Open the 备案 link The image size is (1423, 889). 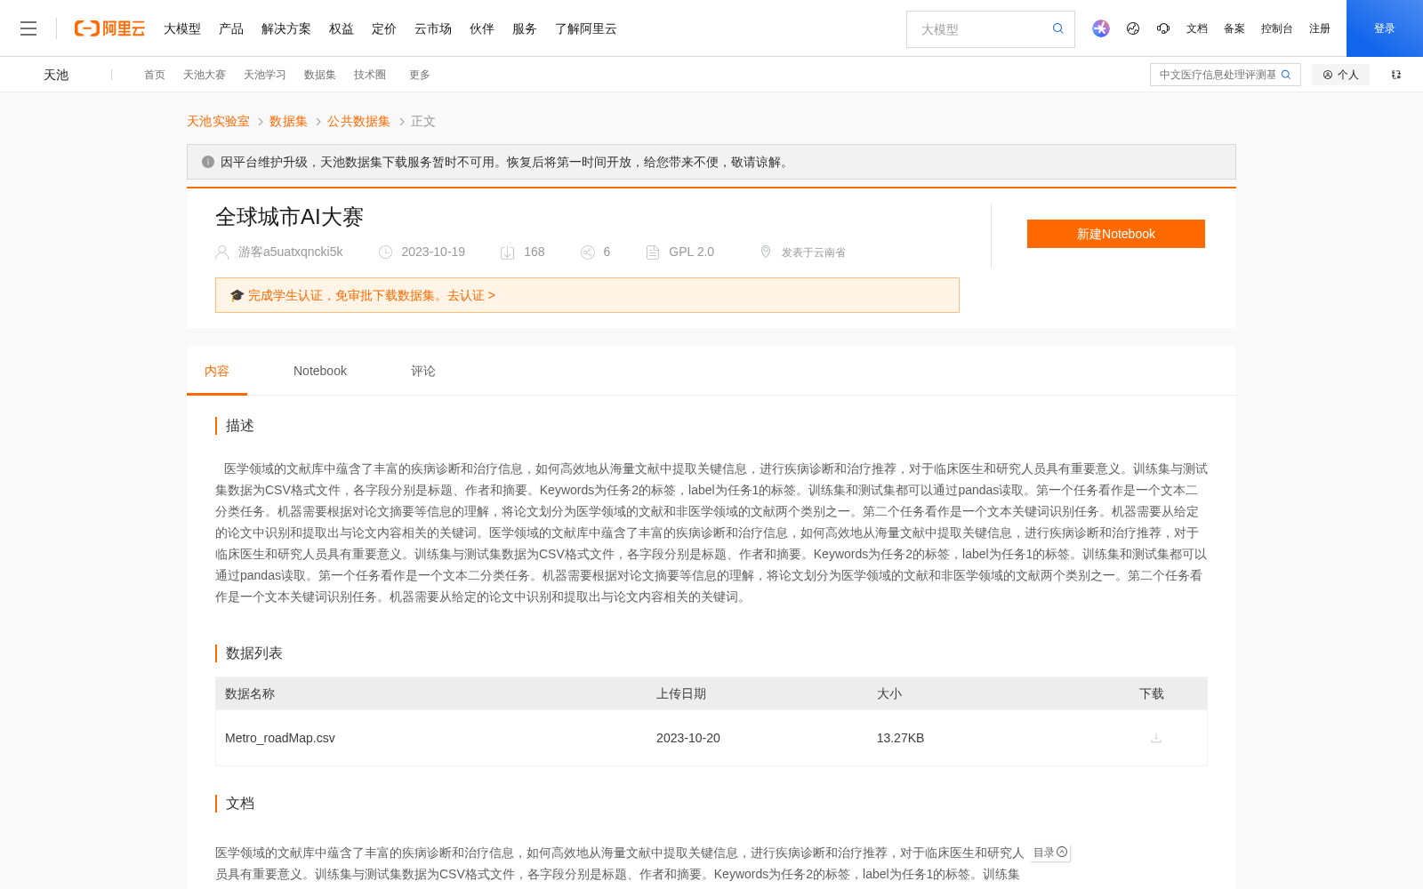click(1234, 28)
